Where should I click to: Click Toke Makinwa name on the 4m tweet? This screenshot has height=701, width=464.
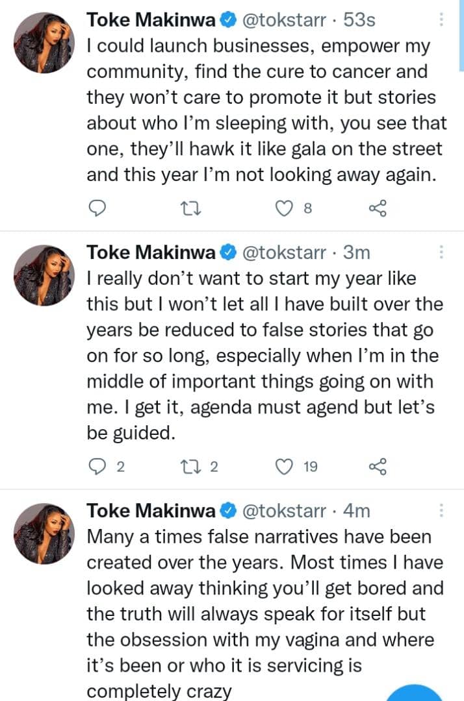[x=151, y=511]
